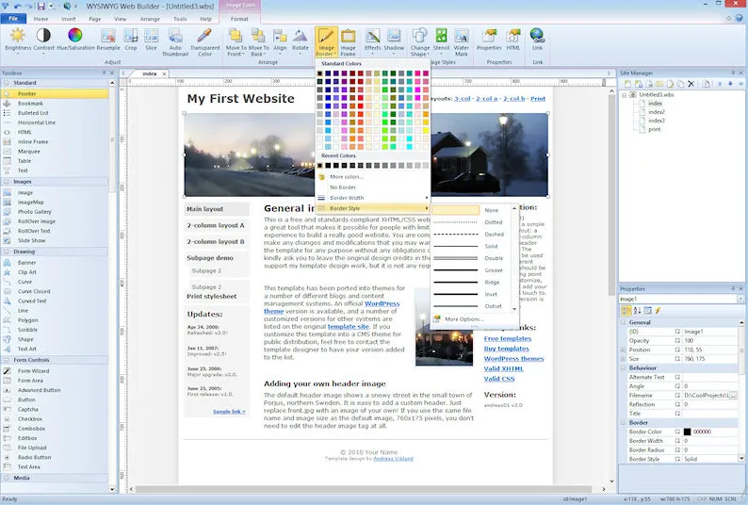The width and height of the screenshot is (748, 505).
Task: Collapse Border properties group
Action: point(624,423)
